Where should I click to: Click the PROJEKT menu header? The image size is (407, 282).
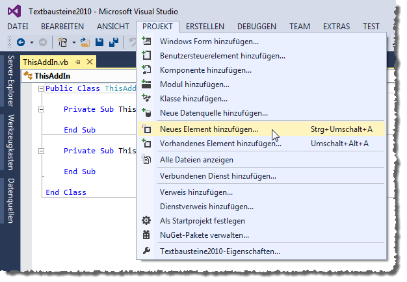[x=157, y=27]
